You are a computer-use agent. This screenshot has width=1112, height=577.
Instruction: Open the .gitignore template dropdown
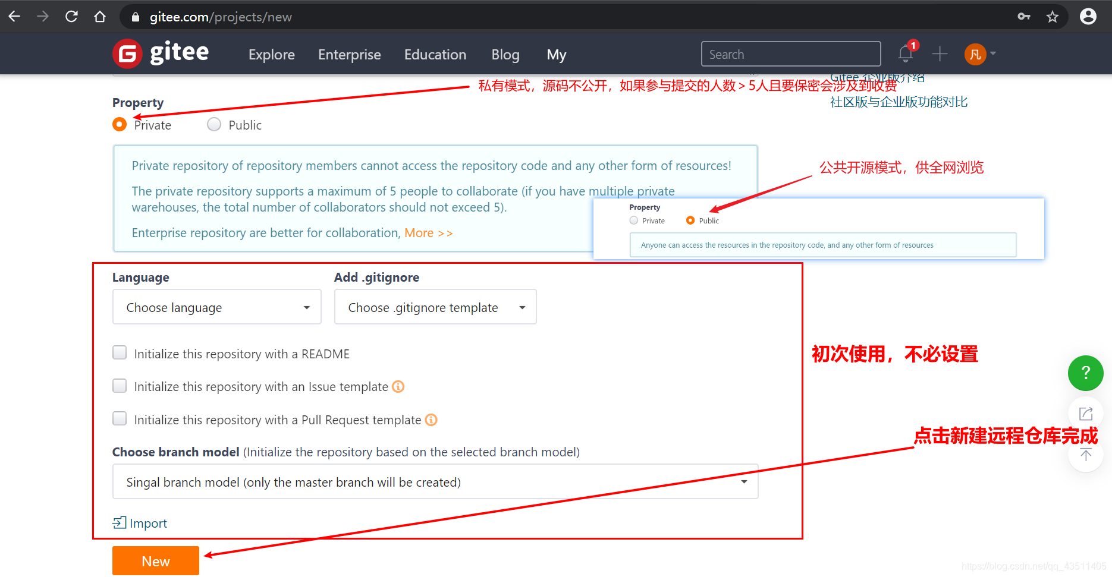click(x=435, y=307)
